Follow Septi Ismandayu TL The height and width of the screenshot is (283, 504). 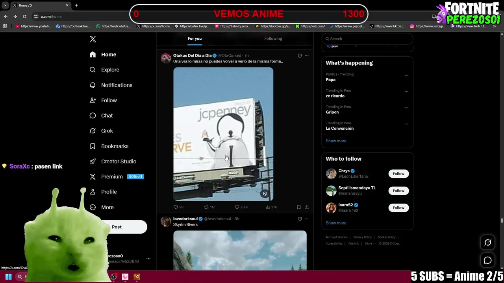pos(398,191)
